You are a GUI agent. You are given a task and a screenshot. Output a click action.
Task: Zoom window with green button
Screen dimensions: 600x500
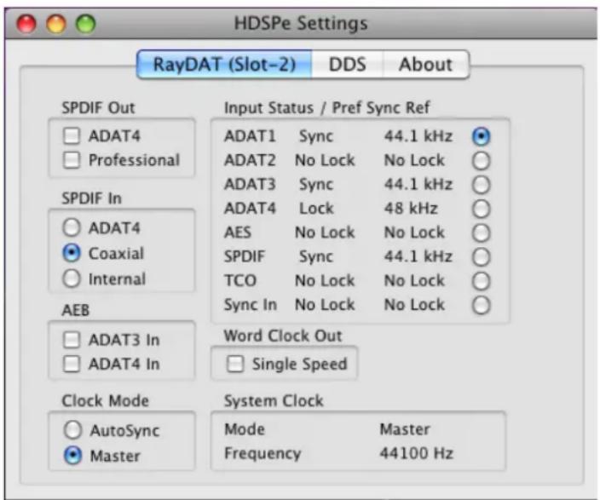85,24
